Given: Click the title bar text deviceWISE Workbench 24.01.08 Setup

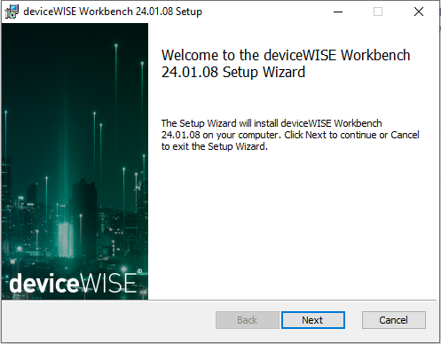Looking at the screenshot, I should (x=113, y=12).
